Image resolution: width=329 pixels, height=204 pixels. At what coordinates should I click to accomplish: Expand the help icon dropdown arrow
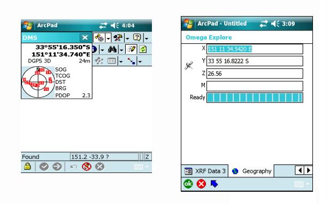147,38
